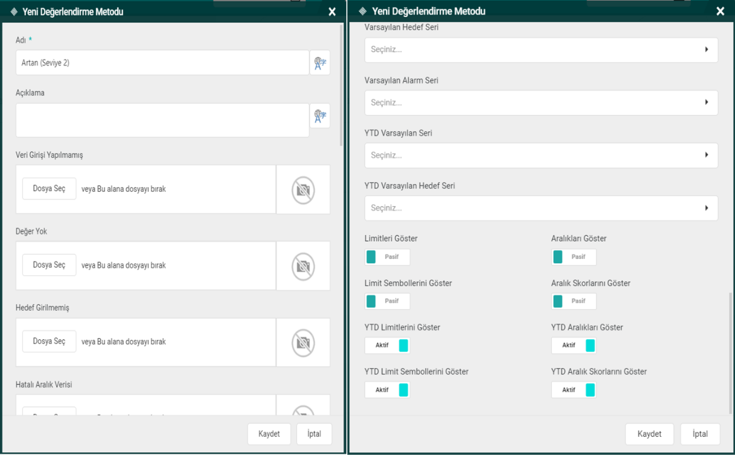The width and height of the screenshot is (735, 455).
Task: Click no-image placeholder for Değer Yok
Action: [x=303, y=266]
